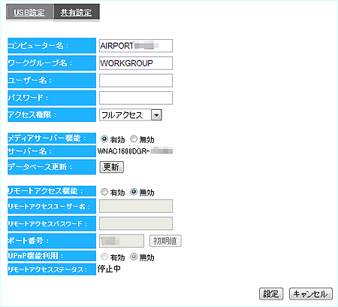
Task: Open the 共有設定 tab
Action: tap(76, 12)
